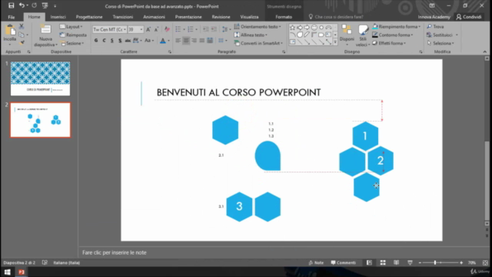Undo the last action
This screenshot has width=492, height=277.
tap(22, 5)
